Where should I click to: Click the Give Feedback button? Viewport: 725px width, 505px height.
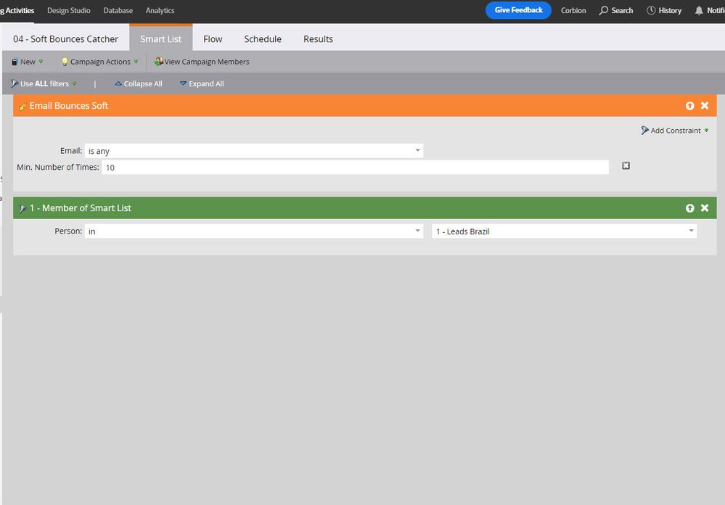pos(518,10)
